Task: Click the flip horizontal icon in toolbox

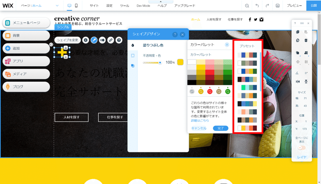Action: pyautogui.click(x=298, y=82)
